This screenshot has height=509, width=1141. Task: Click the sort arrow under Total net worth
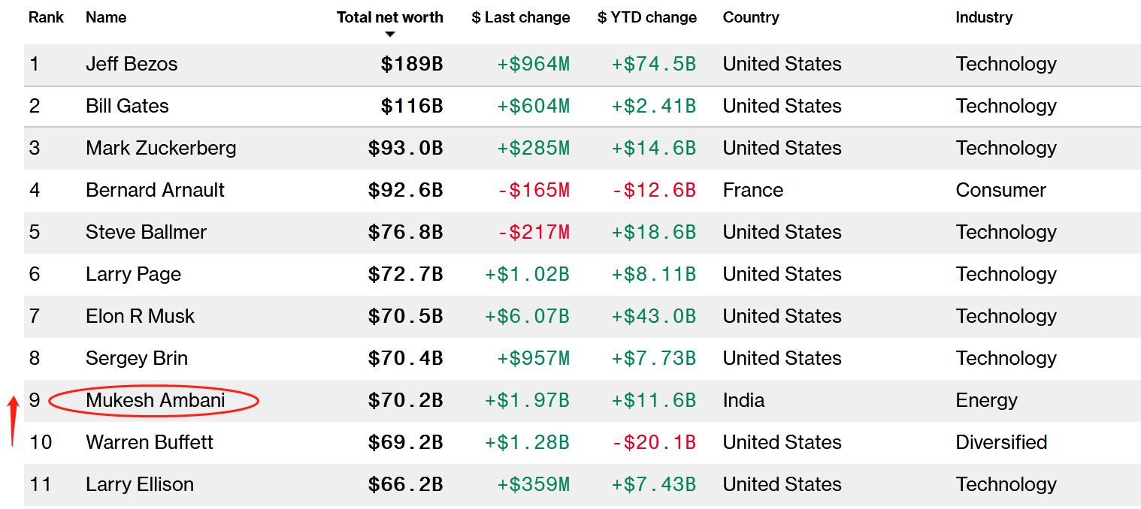click(389, 35)
